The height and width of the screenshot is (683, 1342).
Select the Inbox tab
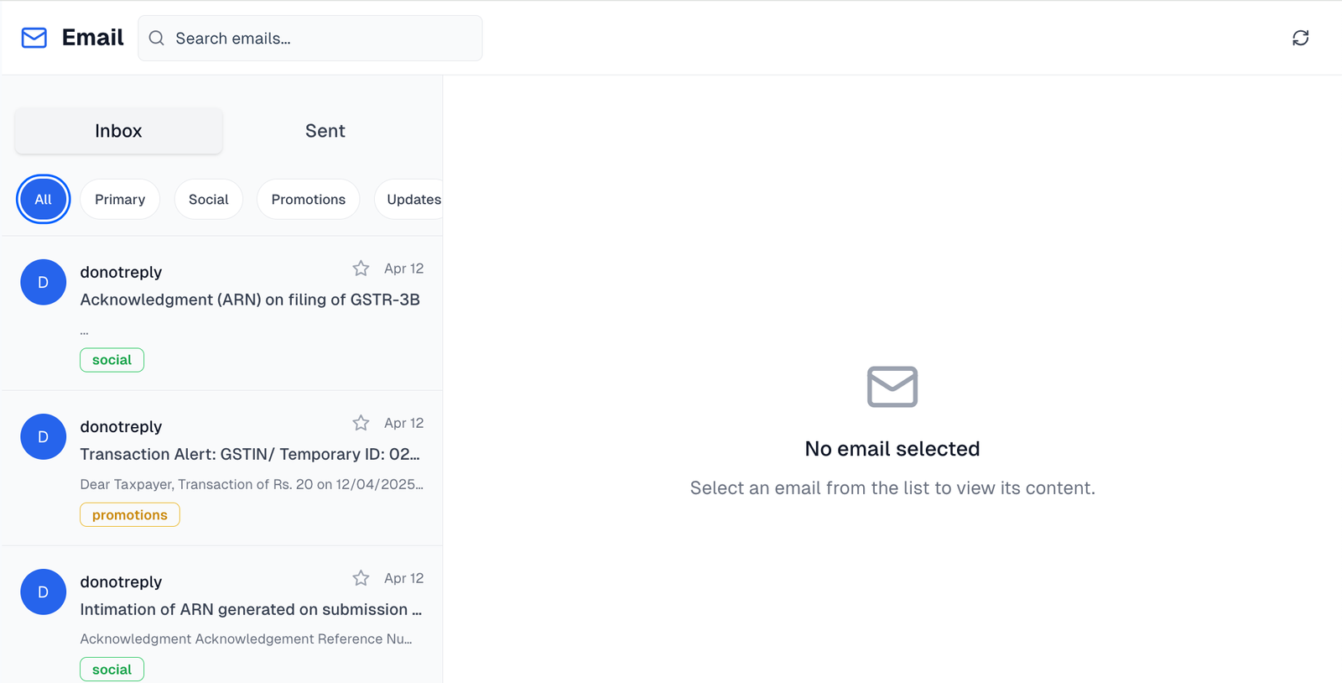tap(118, 131)
